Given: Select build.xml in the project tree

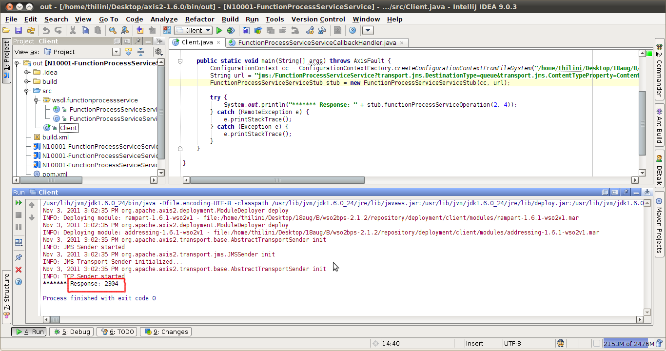Looking at the screenshot, I should pyautogui.click(x=55, y=137).
